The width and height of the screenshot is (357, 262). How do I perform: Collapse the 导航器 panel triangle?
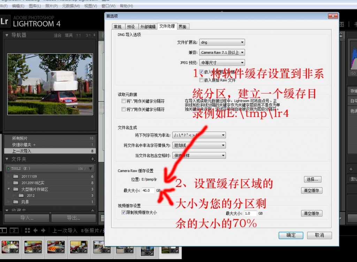pos(7,35)
